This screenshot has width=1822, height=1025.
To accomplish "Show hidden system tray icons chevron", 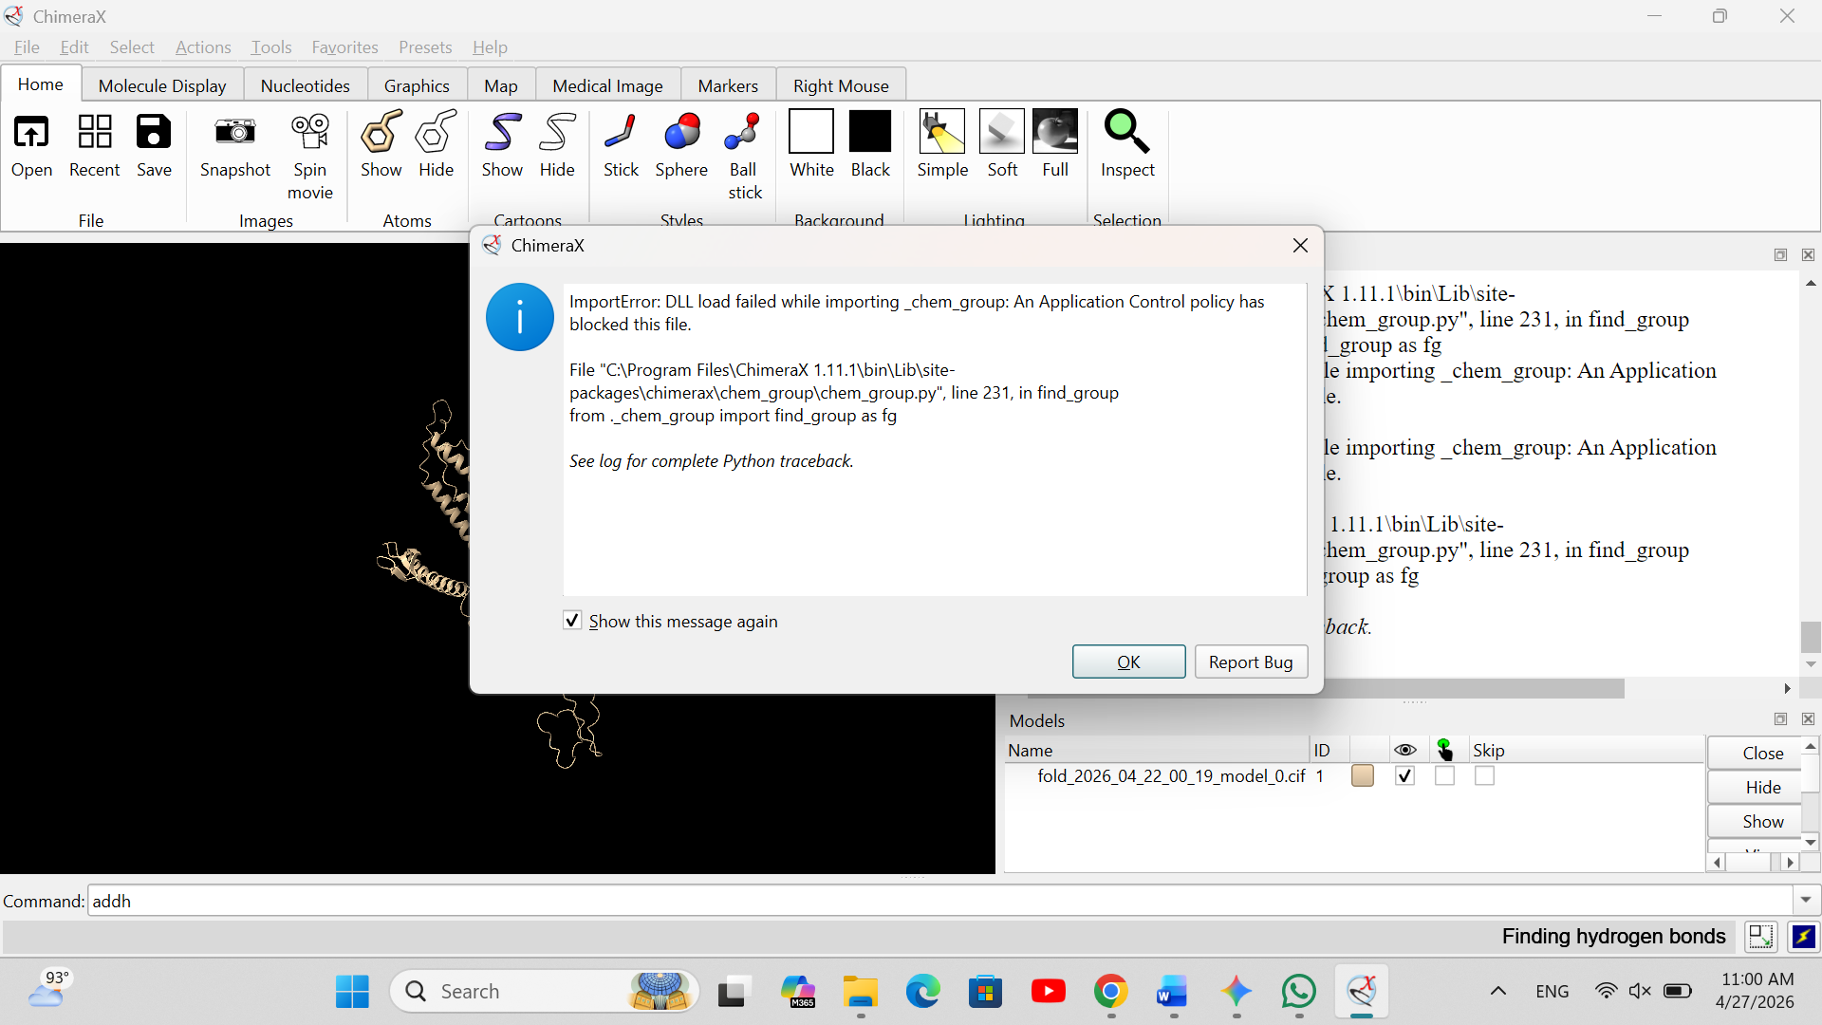I will [1497, 991].
